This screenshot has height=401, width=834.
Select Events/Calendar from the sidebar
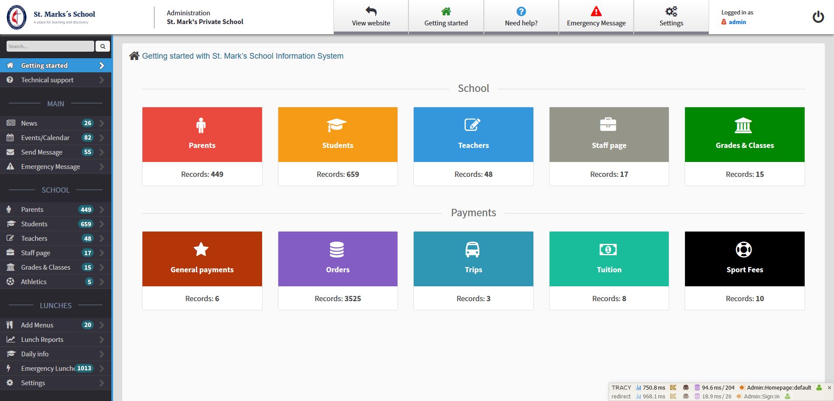click(45, 138)
